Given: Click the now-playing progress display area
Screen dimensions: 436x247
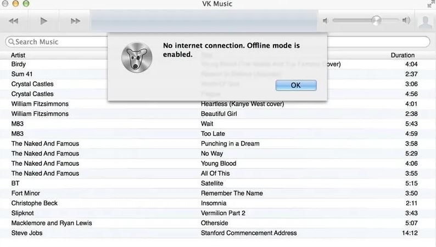Looking at the screenshot, I should (x=204, y=20).
